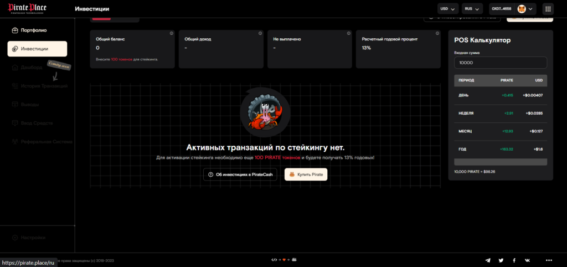Click the История Транзакций list icon

point(15,86)
